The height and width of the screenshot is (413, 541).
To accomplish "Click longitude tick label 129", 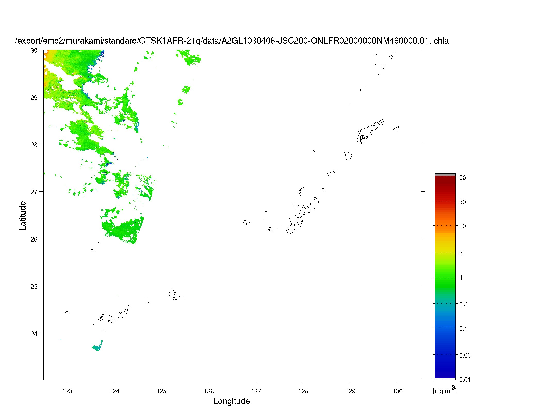I will (x=350, y=391).
